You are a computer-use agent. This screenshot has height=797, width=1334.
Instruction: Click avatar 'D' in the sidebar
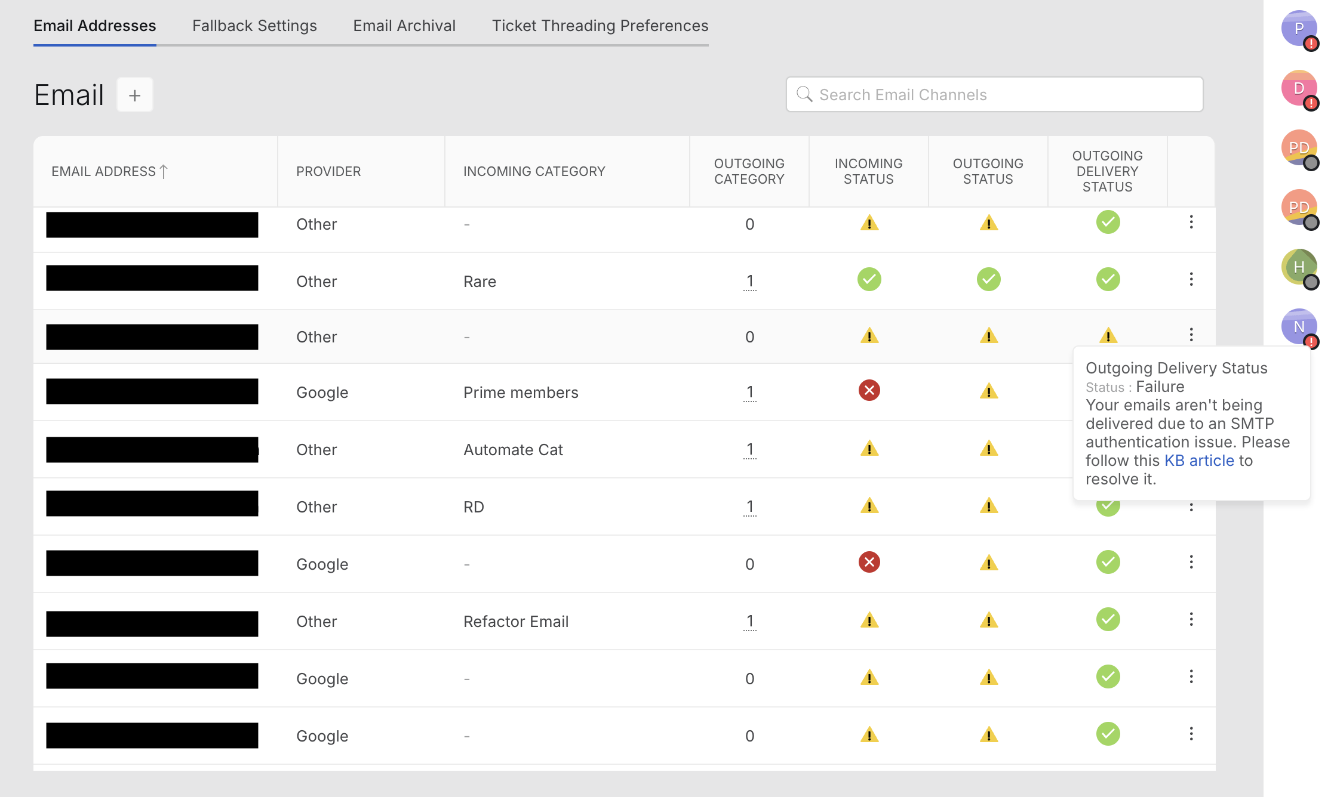point(1298,88)
